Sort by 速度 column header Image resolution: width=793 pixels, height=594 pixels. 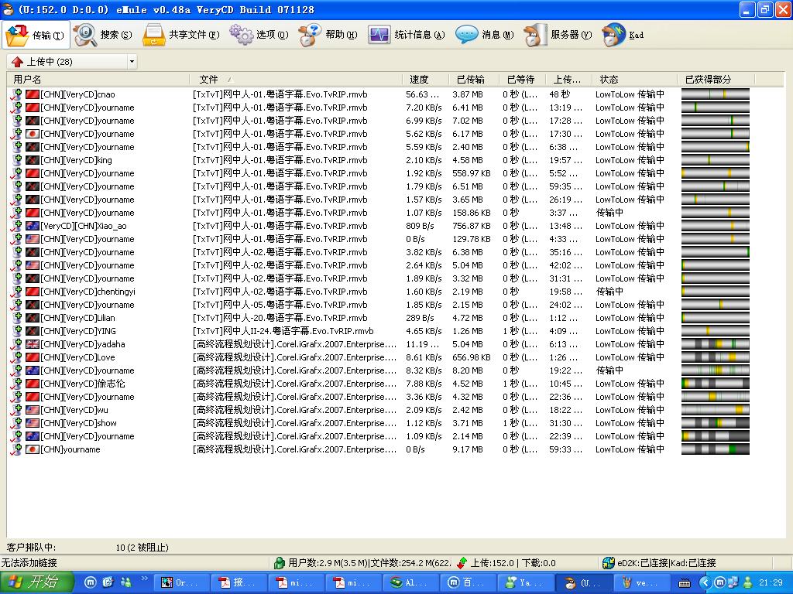tap(426, 80)
